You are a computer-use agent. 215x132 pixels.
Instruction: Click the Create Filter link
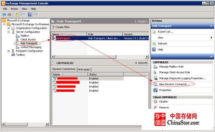(63, 27)
